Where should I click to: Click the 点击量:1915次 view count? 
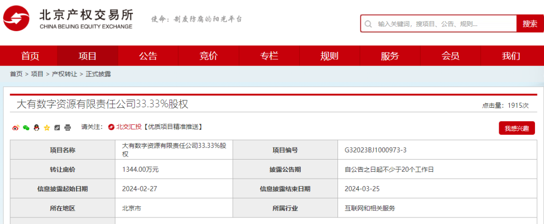coord(505,105)
